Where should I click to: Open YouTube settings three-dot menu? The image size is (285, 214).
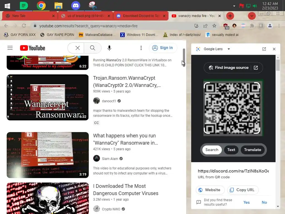click(x=141, y=48)
